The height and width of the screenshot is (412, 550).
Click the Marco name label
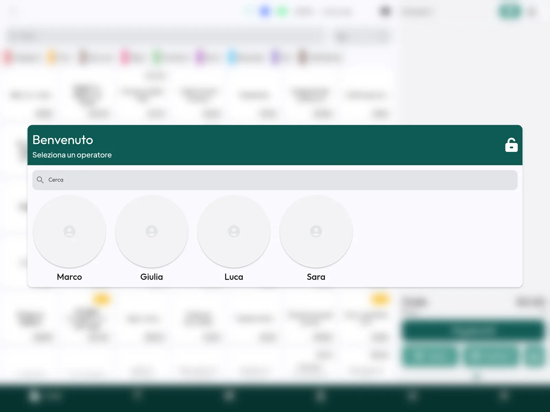[69, 277]
